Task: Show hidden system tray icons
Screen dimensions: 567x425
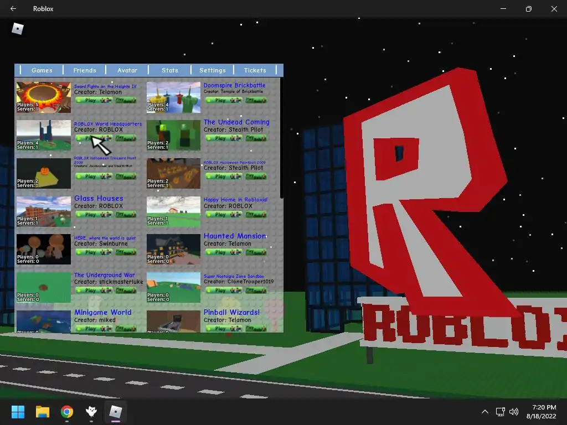Action: pos(485,412)
